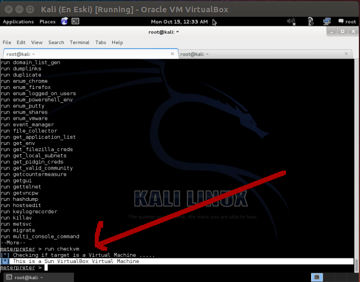The image size is (360, 282).
Task: Open the View menu
Action: (x=37, y=43)
